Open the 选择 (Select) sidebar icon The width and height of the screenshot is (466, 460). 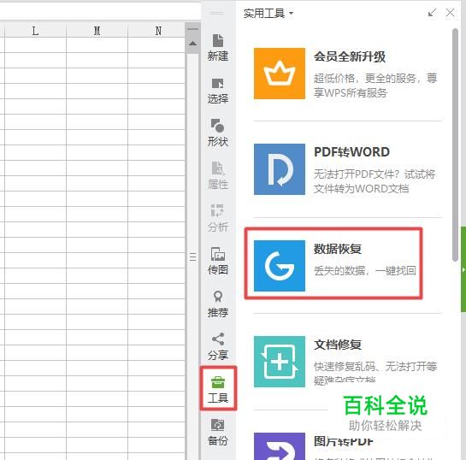coord(218,91)
